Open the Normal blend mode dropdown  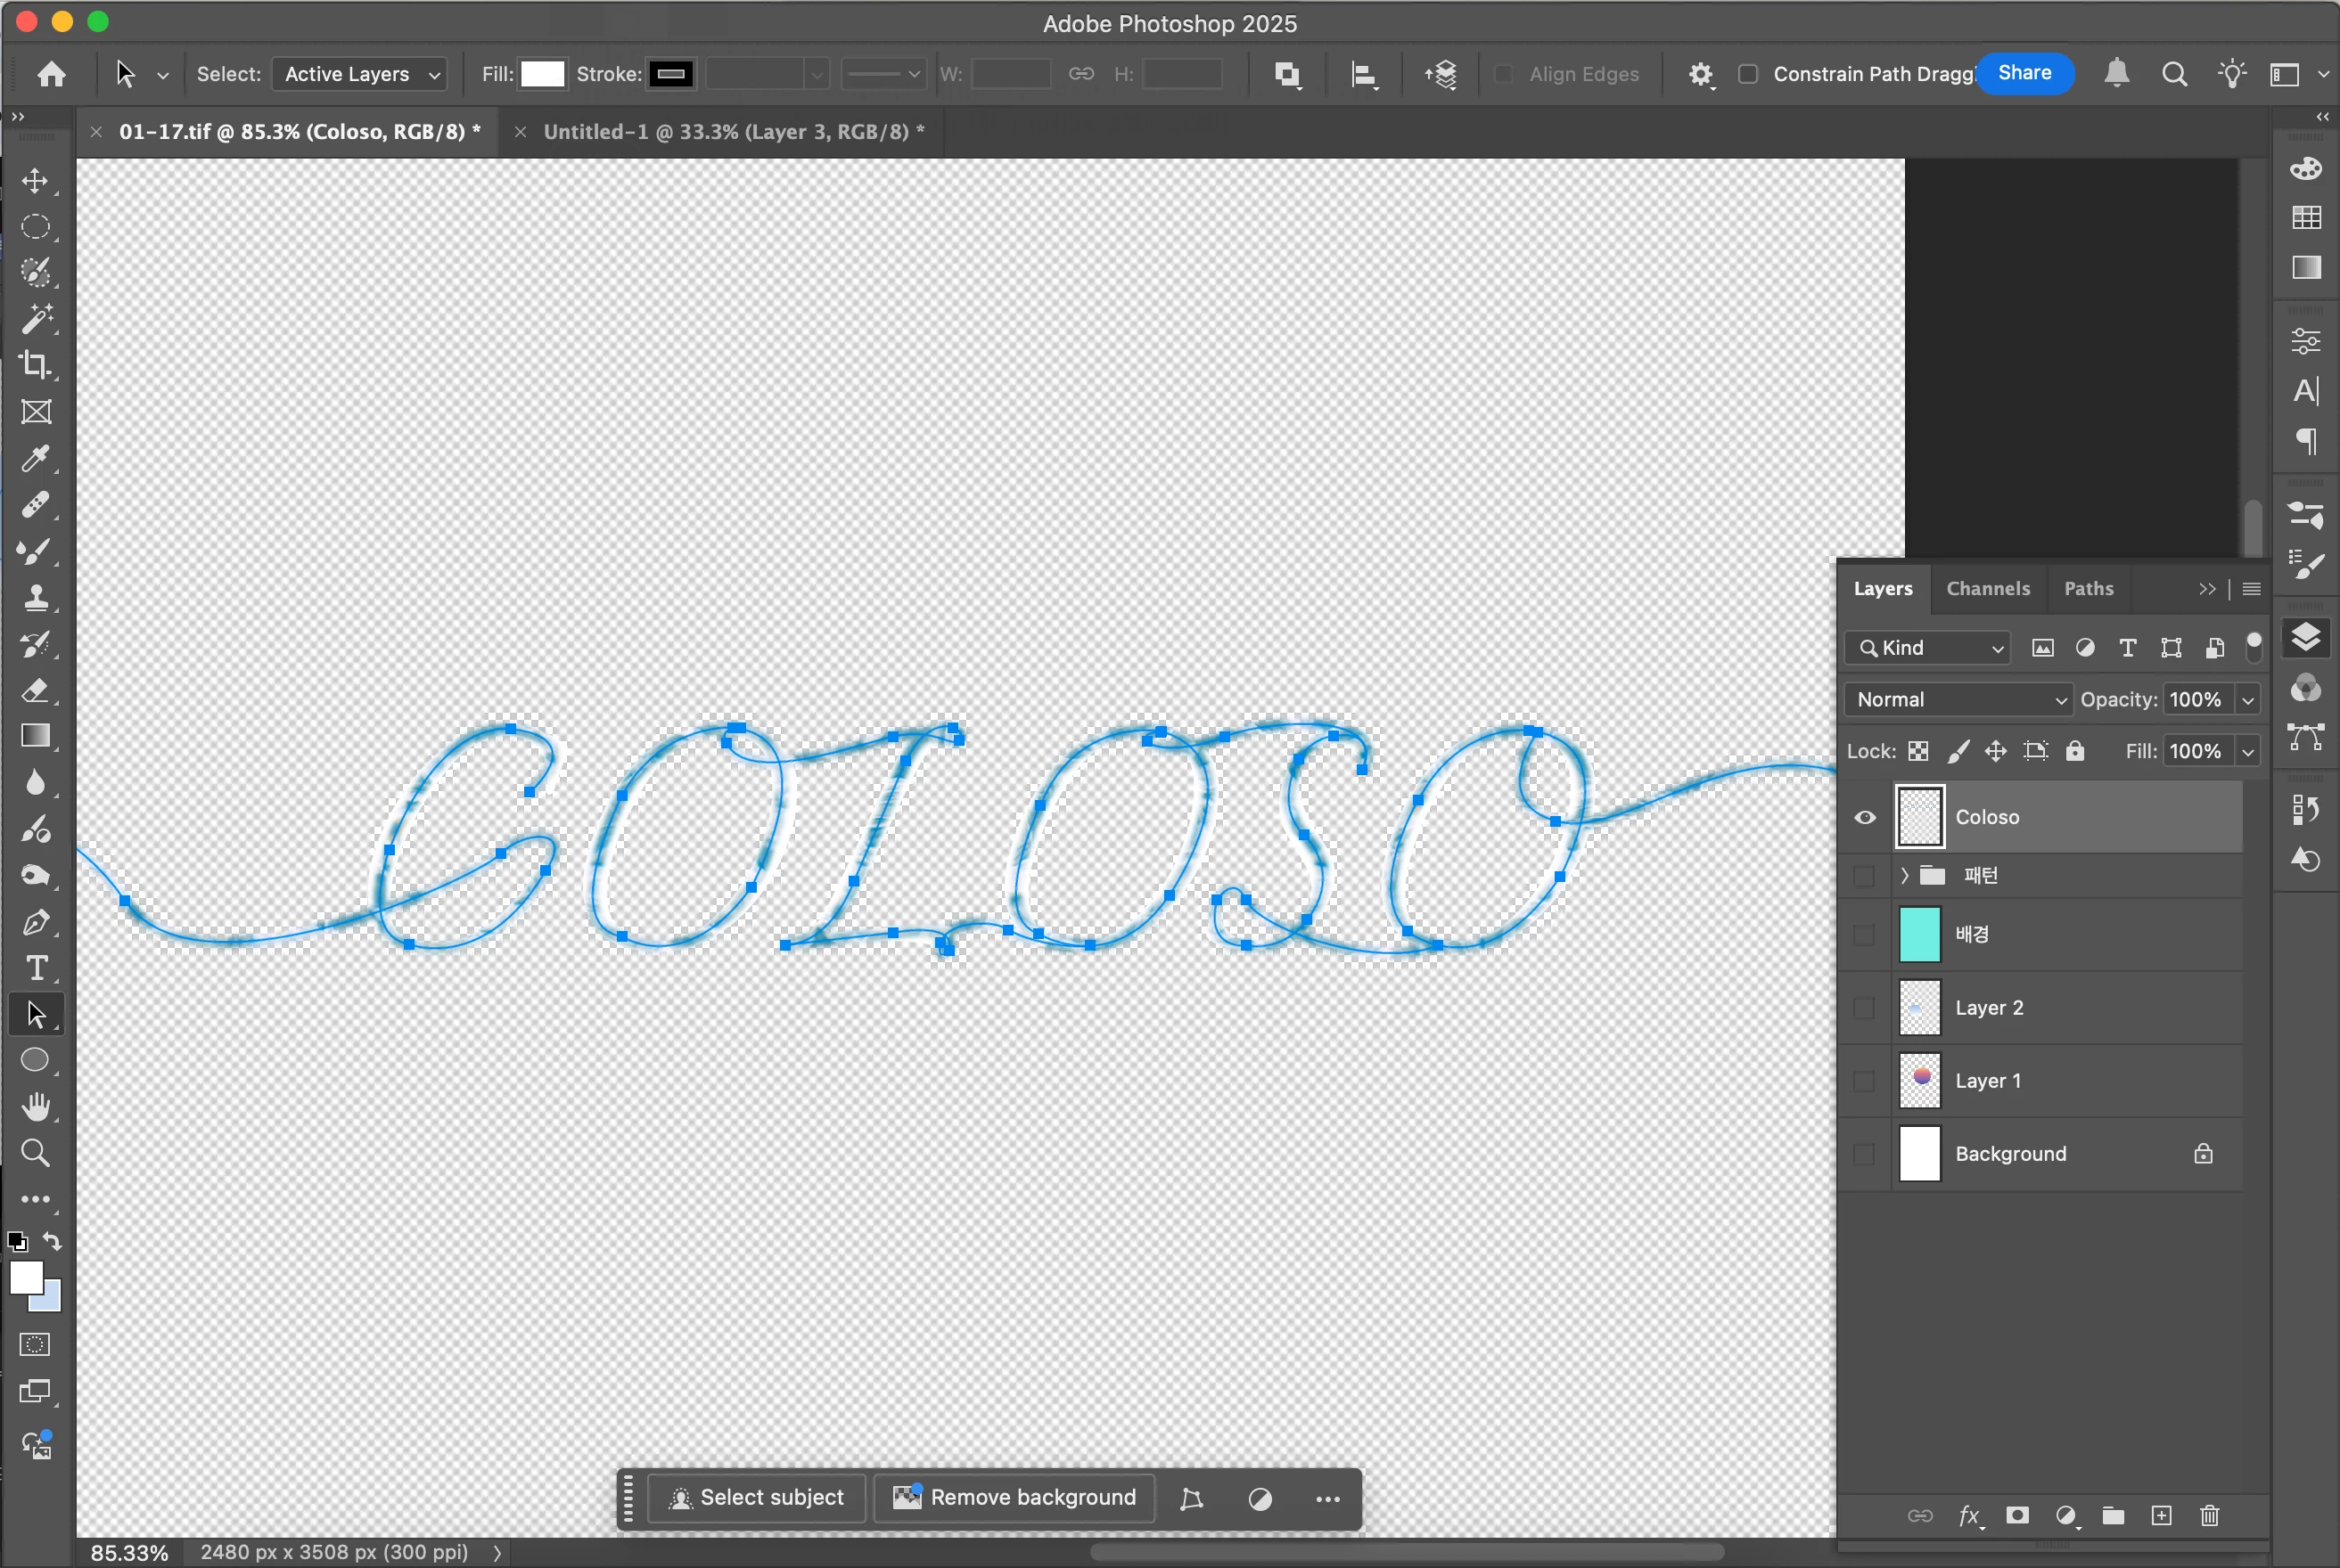click(x=1958, y=700)
